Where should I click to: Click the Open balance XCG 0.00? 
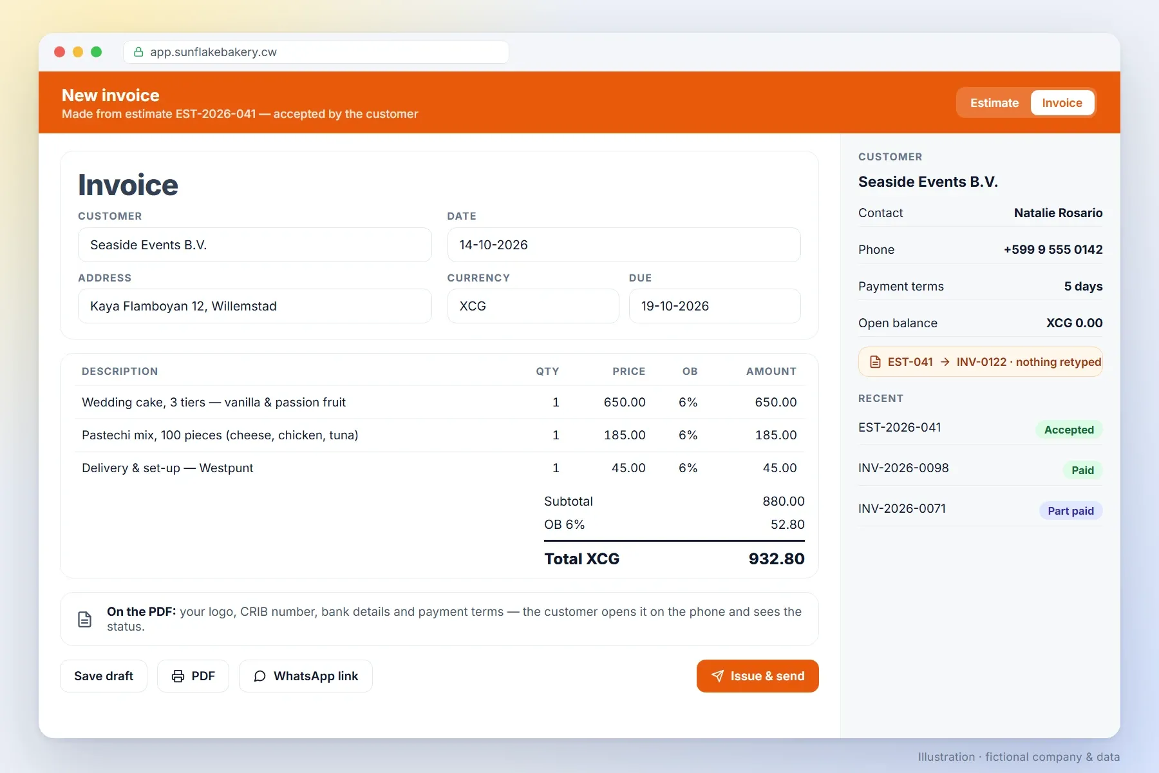pos(1074,323)
